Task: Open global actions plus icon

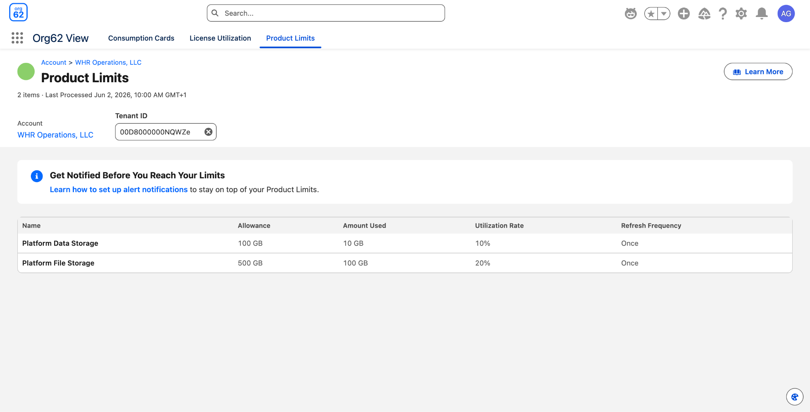Action: tap(684, 13)
